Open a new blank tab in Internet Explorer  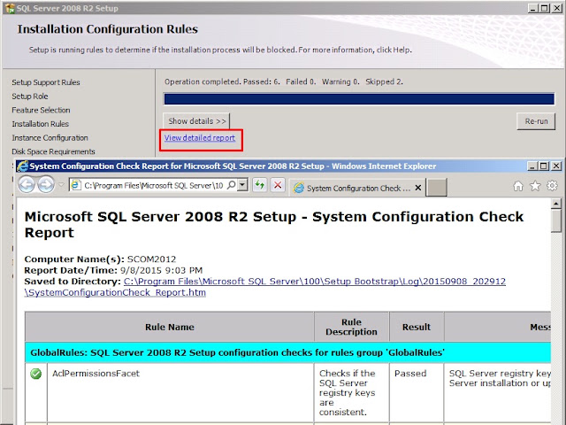click(x=436, y=188)
